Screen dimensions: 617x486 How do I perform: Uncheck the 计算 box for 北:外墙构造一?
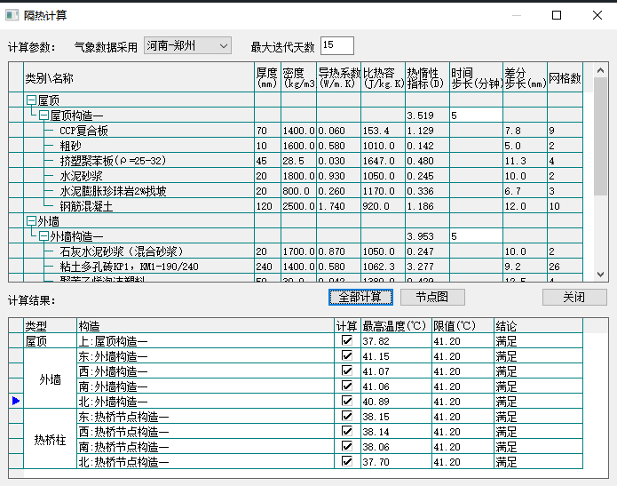347,402
